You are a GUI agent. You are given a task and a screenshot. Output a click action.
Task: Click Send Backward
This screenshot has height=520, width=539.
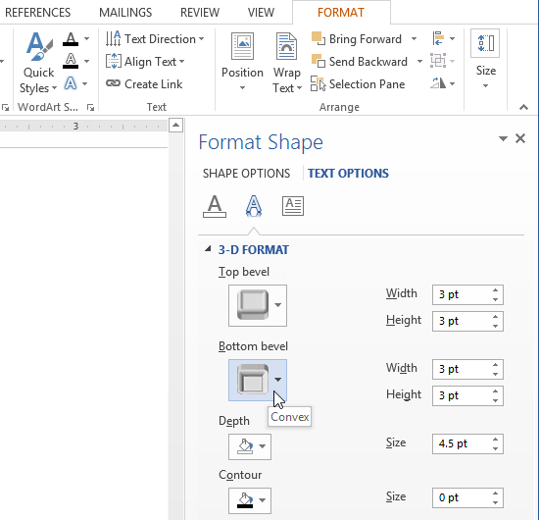click(360, 61)
